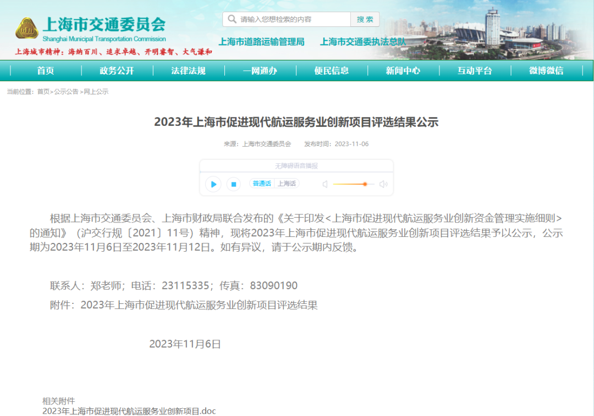Image resolution: width=594 pixels, height=416 pixels.
Task: Open 上海市交通委执法总队 link
Action: [x=363, y=42]
